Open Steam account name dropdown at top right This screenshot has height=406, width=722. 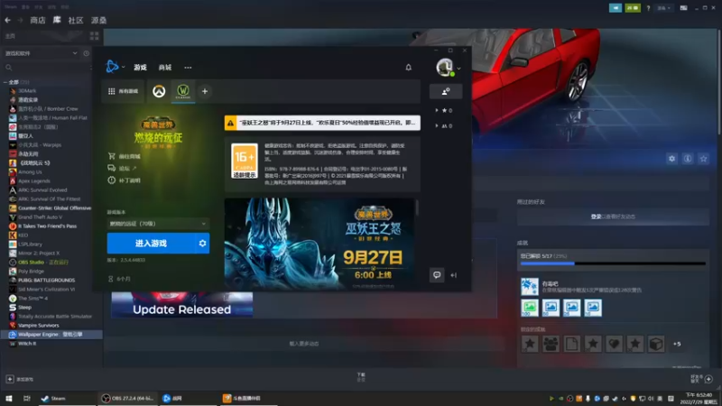(x=663, y=8)
